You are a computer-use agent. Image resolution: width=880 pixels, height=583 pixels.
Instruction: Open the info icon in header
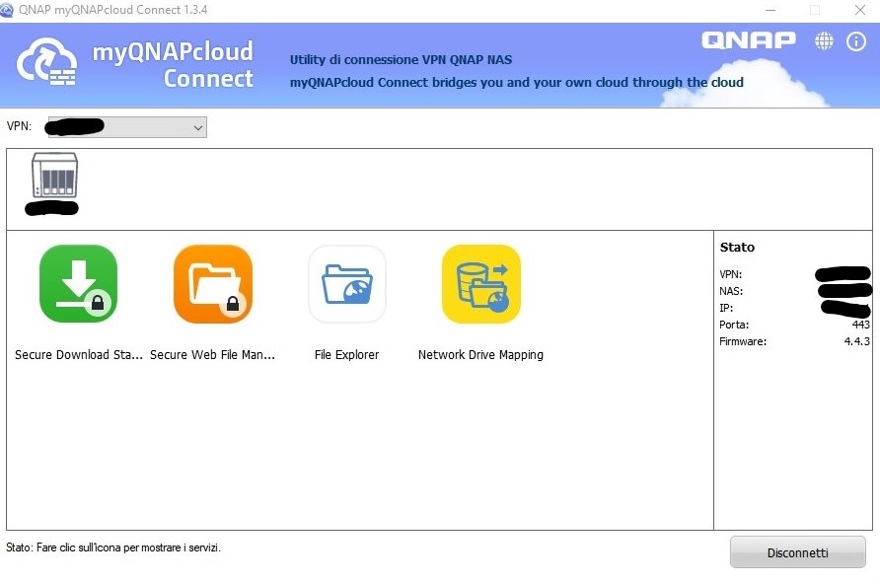(x=855, y=41)
